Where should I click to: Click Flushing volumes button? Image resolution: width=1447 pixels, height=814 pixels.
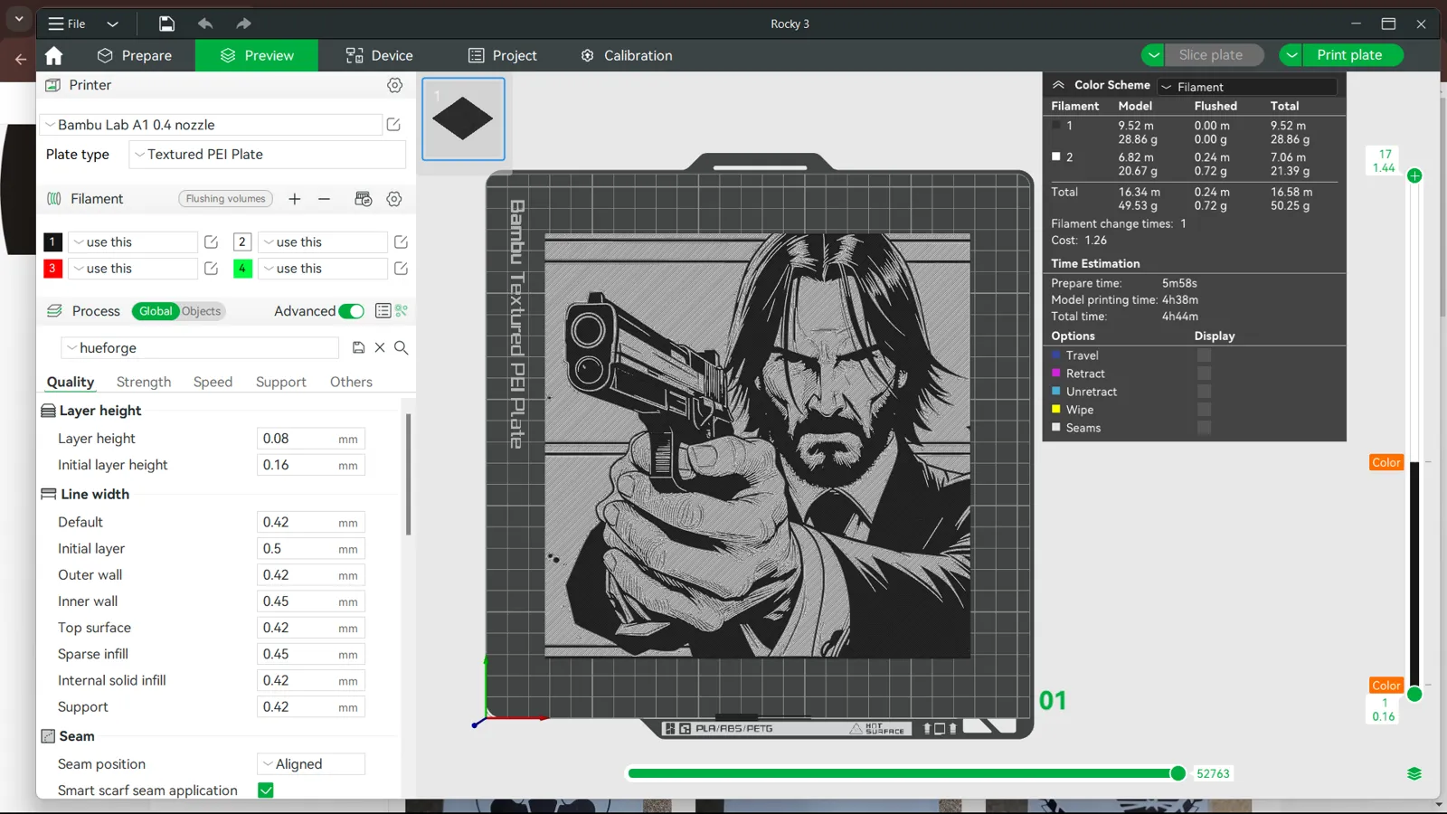[226, 199]
